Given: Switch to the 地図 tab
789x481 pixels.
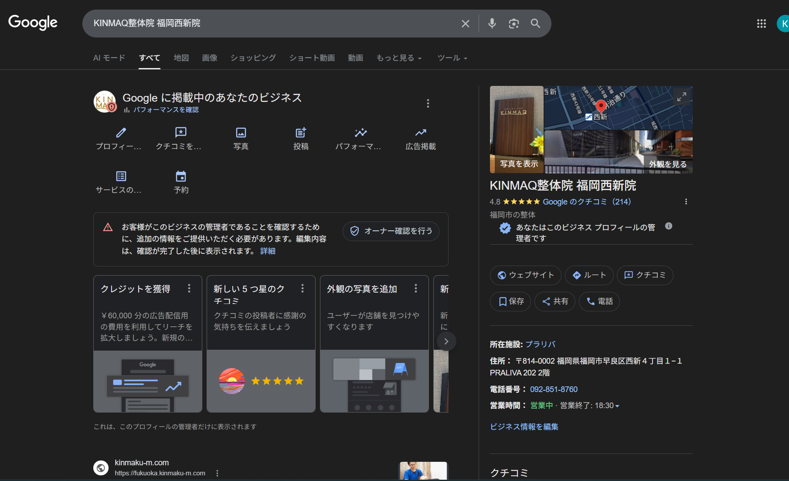Looking at the screenshot, I should [x=181, y=58].
